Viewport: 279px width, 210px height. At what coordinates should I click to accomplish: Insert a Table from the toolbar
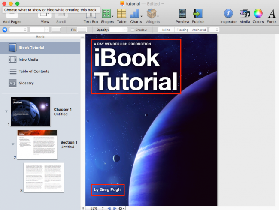pyautogui.click(x=122, y=17)
